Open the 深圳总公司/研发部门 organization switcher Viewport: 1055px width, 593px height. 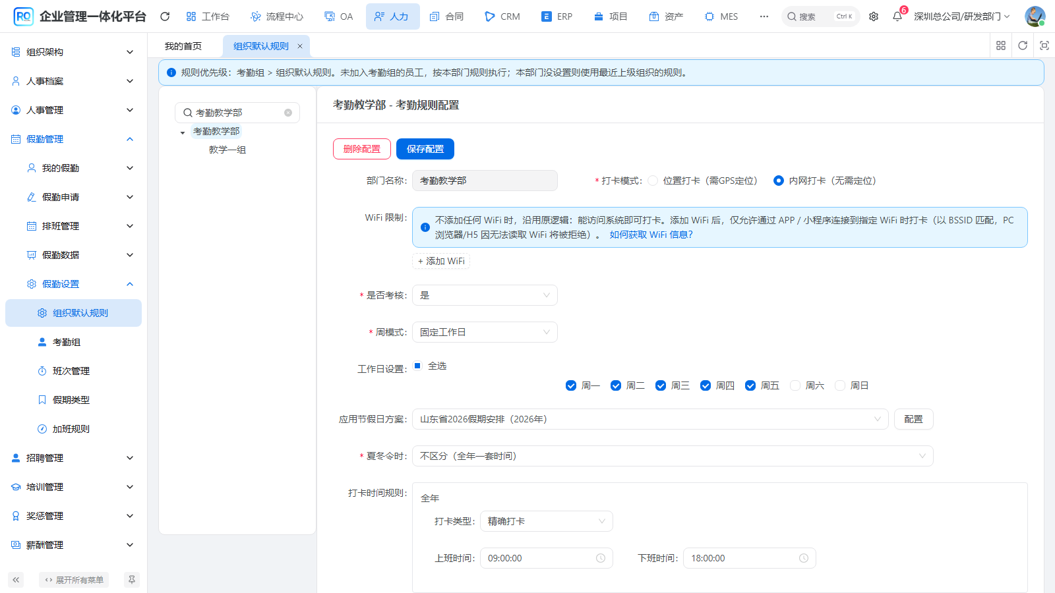(x=961, y=16)
